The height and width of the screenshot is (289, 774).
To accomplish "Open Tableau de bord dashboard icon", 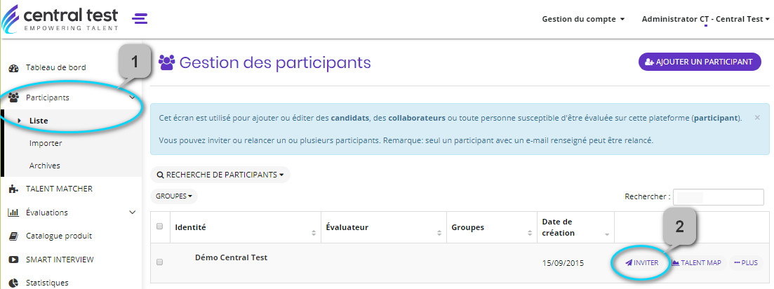I will [x=14, y=68].
